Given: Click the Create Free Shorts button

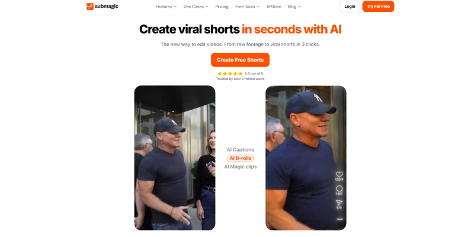Looking at the screenshot, I should tap(240, 60).
